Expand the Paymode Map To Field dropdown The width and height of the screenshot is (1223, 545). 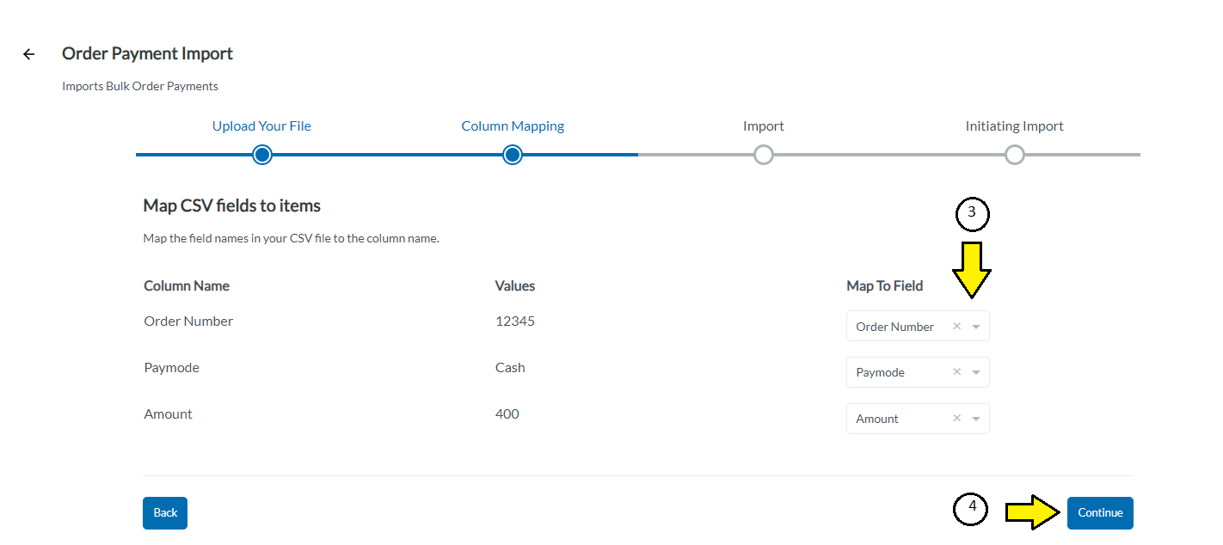coord(976,371)
